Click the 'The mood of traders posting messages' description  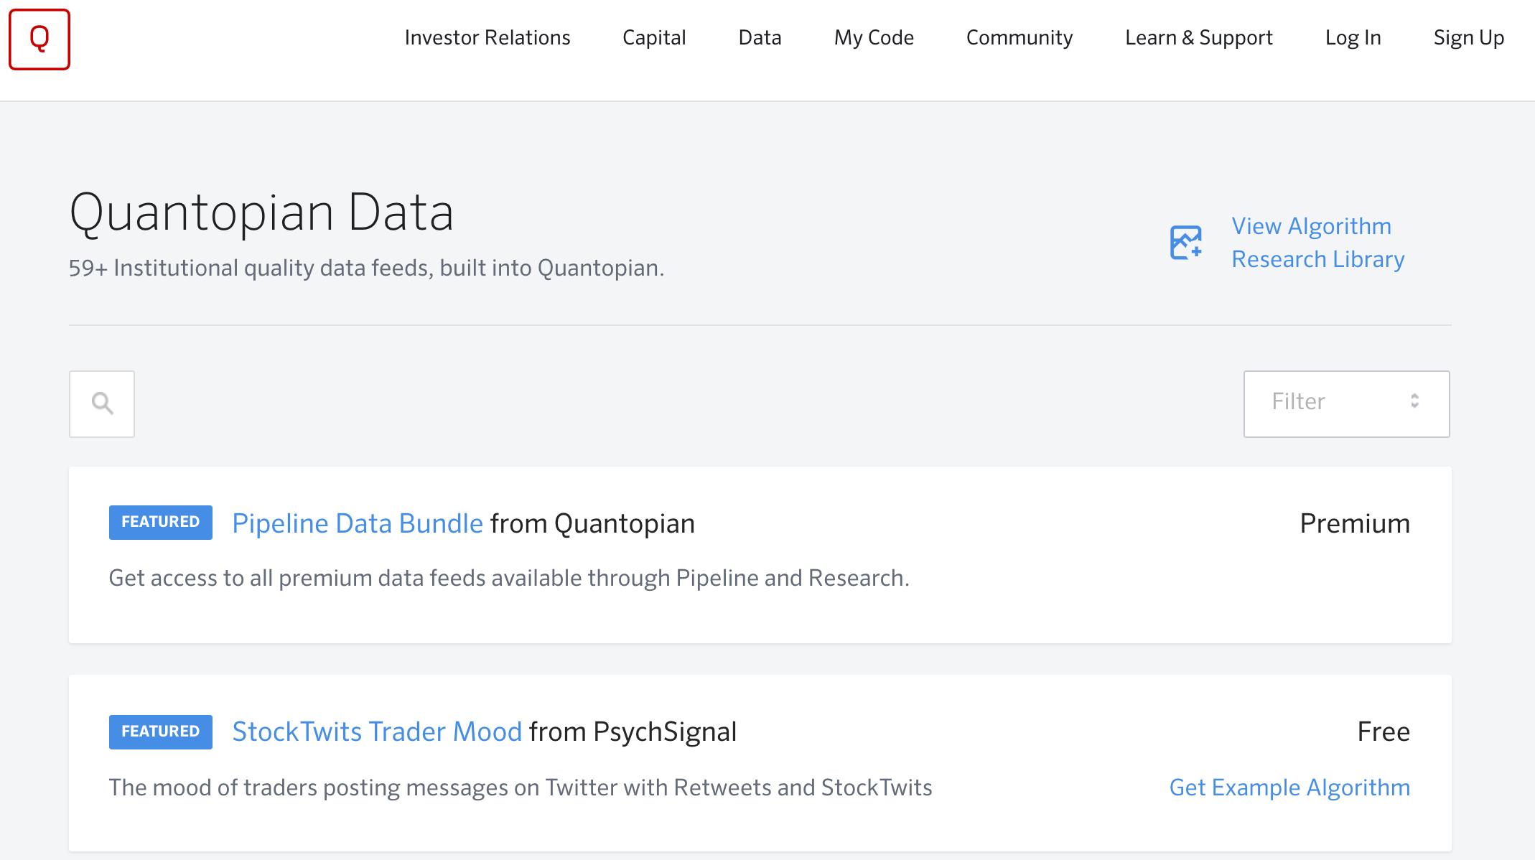(x=521, y=787)
